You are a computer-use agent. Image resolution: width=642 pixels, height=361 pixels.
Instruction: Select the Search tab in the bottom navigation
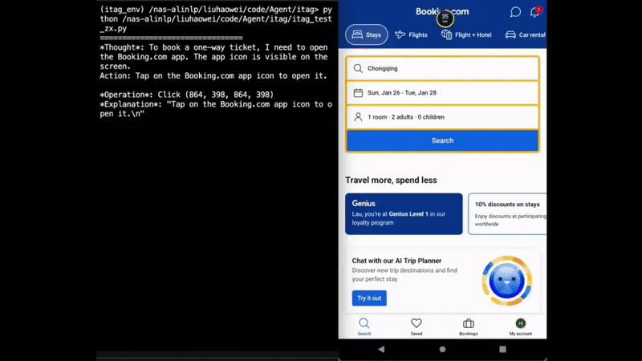click(364, 327)
